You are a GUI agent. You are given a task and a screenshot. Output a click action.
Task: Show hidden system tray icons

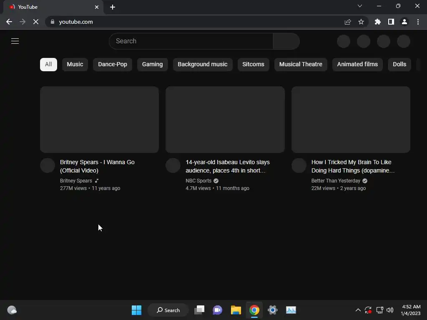[x=358, y=310]
